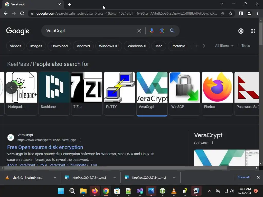Image resolution: width=263 pixels, height=197 pixels.
Task: Go back to the previous page
Action: [6, 13]
